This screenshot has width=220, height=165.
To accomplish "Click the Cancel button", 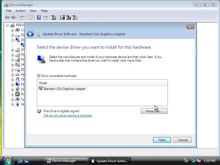I will point(183,140).
